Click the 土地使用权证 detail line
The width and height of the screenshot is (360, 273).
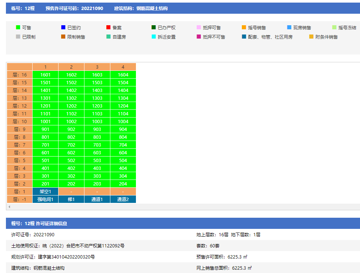point(68,246)
